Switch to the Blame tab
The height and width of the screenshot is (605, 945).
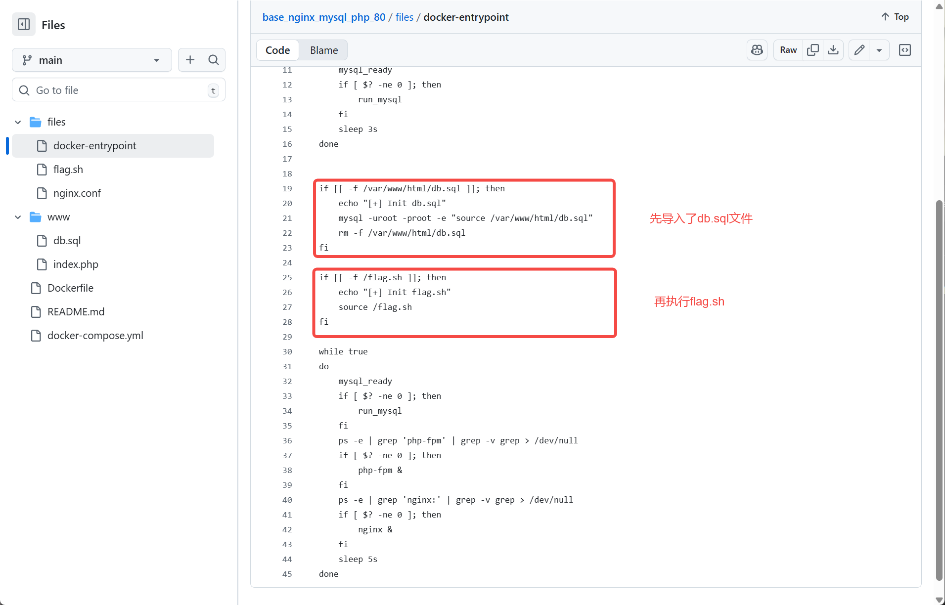click(324, 50)
